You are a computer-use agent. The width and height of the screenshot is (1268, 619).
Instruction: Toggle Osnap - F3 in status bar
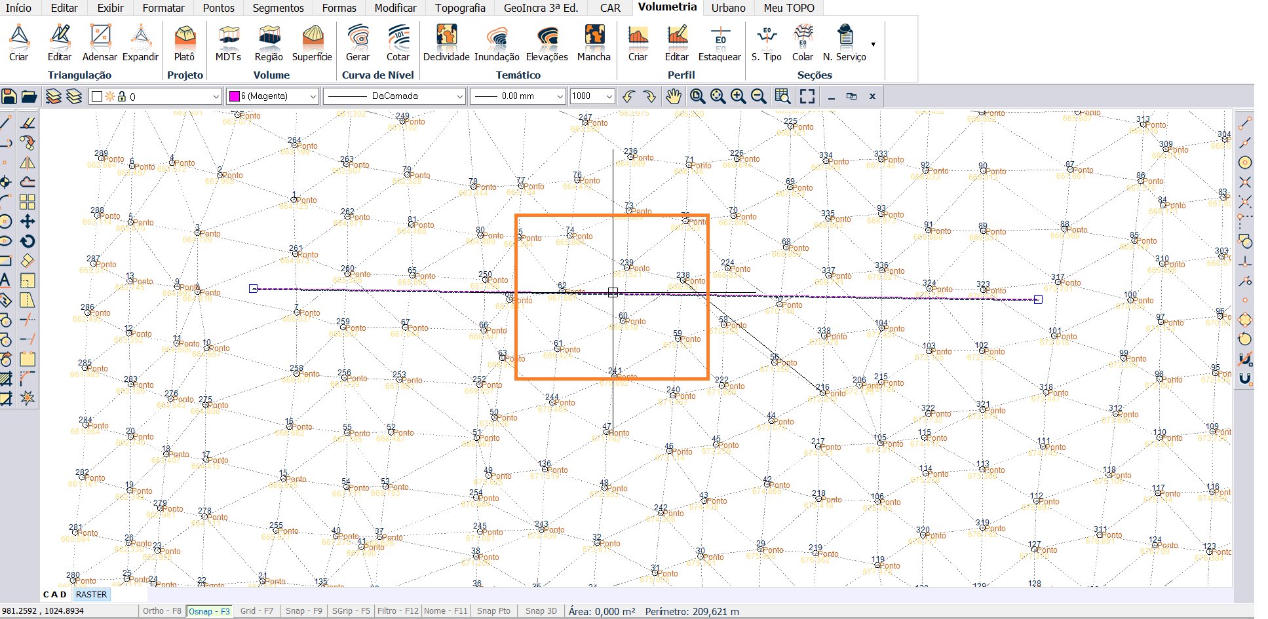pos(209,611)
